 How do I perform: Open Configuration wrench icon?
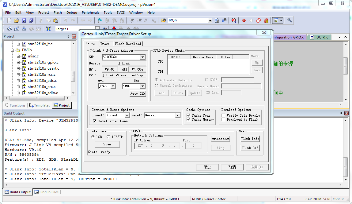290,20
